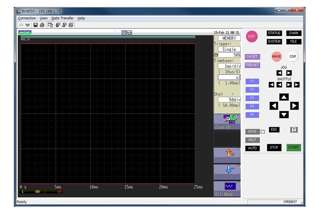Click the drive icon beside CF icon
This screenshot has width=319, height=213.
point(129,32)
